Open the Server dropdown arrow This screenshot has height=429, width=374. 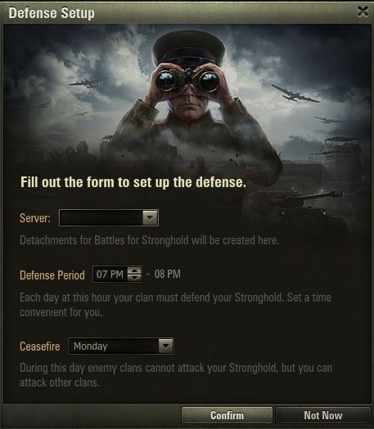(x=150, y=218)
